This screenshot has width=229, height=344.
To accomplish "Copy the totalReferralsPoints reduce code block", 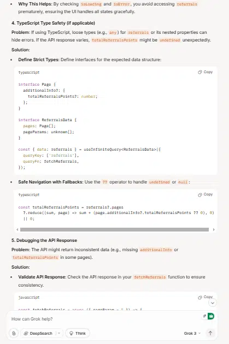I will (x=205, y=194).
